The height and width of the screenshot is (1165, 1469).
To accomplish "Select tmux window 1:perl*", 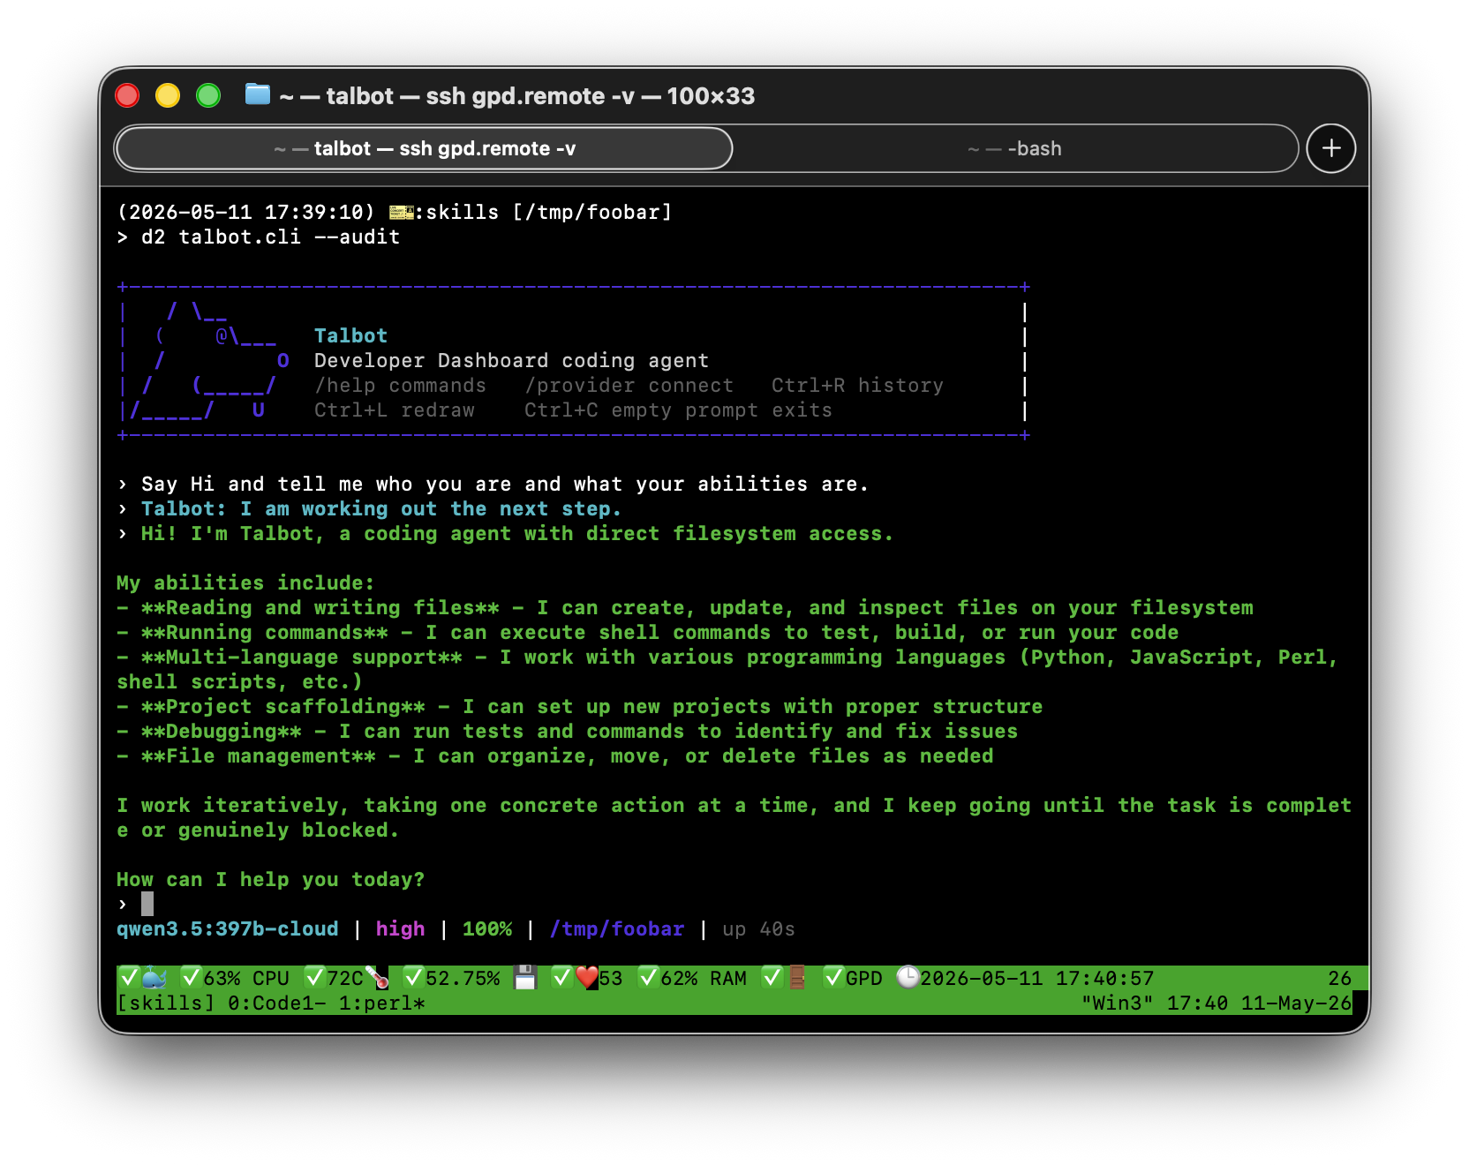I will [x=381, y=1003].
